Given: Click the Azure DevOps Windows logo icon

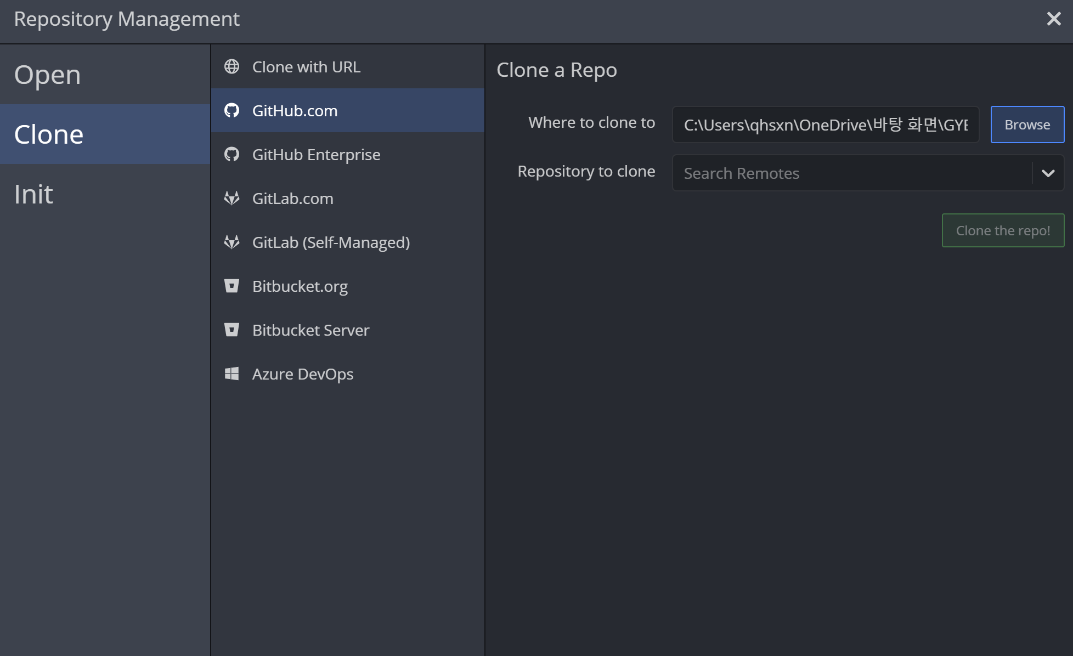Looking at the screenshot, I should click(x=231, y=374).
